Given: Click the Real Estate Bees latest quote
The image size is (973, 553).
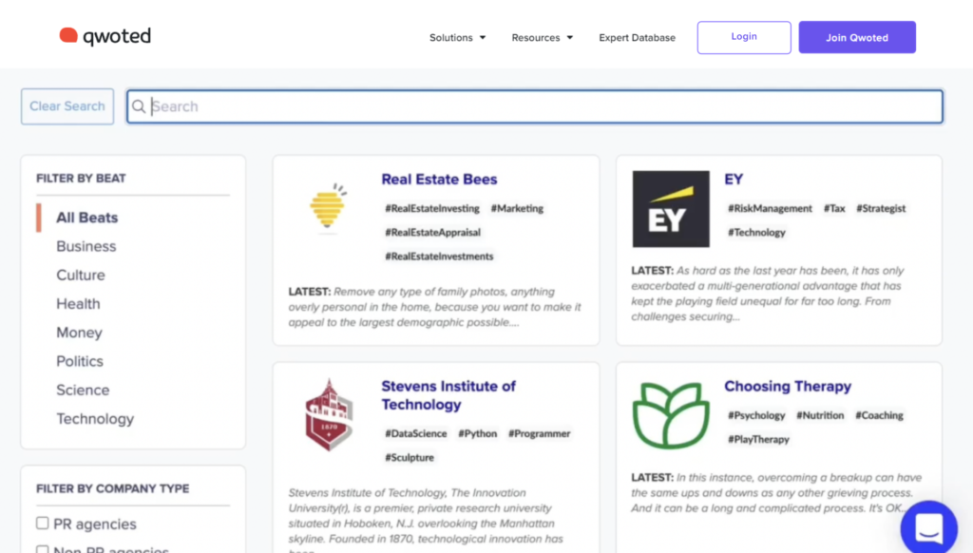Looking at the screenshot, I should click(x=435, y=307).
